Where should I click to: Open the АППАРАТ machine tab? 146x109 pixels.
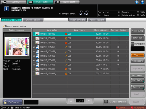(14, 2)
